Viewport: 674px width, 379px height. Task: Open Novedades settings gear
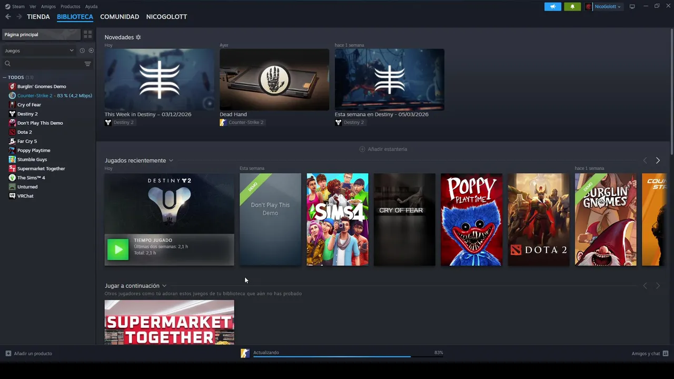click(x=138, y=37)
